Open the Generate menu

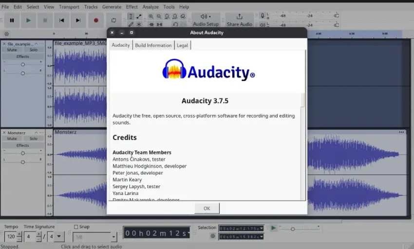(x=112, y=7)
